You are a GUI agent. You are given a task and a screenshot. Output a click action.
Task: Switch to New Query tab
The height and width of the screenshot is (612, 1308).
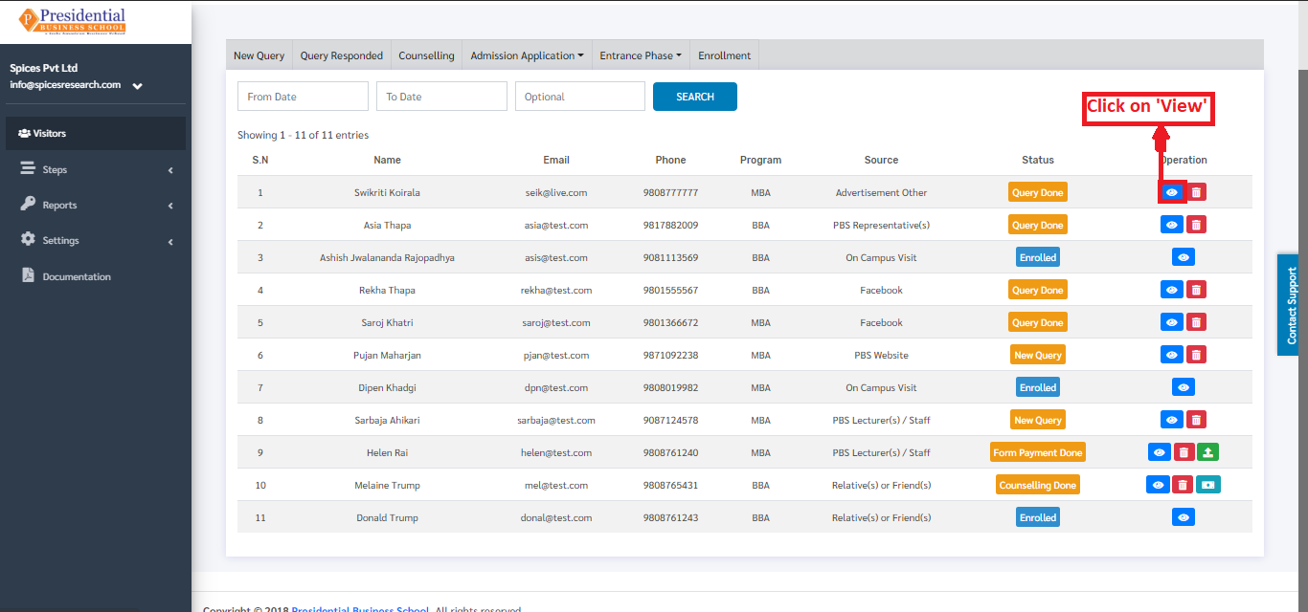click(259, 55)
